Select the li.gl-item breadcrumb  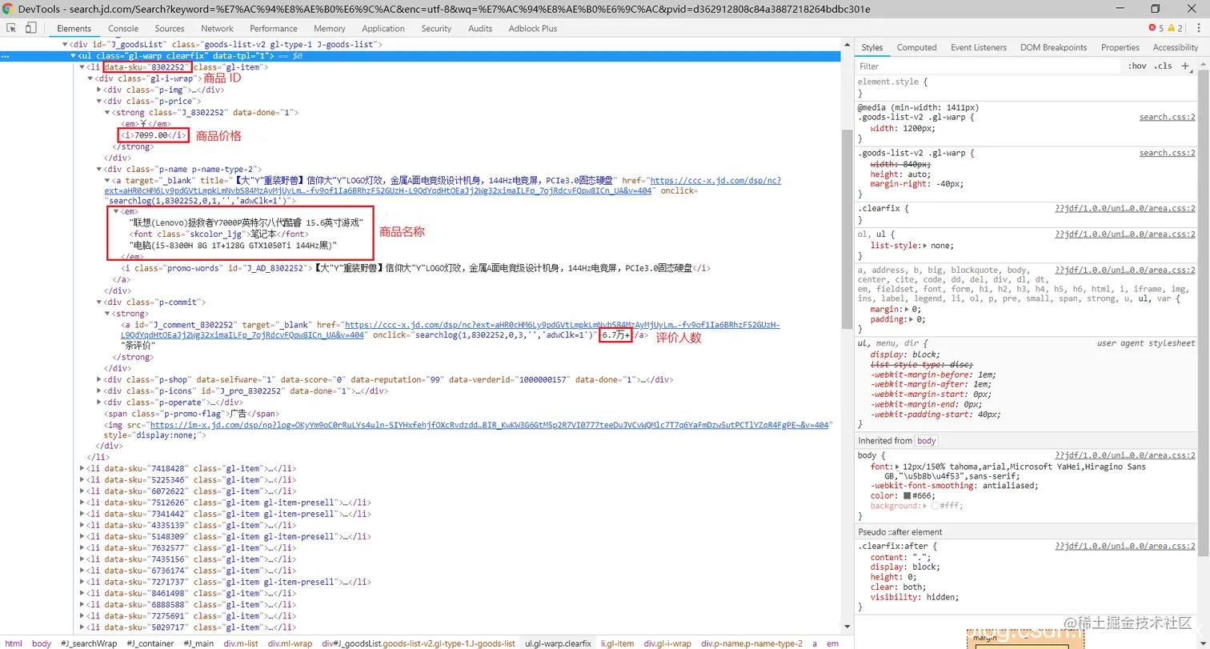coord(617,643)
